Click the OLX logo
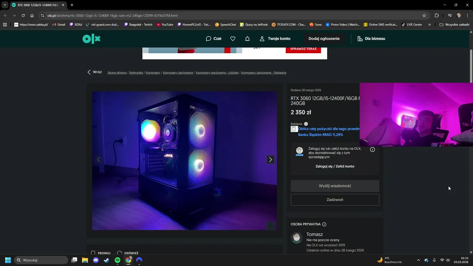473x266 pixels. tap(91, 38)
